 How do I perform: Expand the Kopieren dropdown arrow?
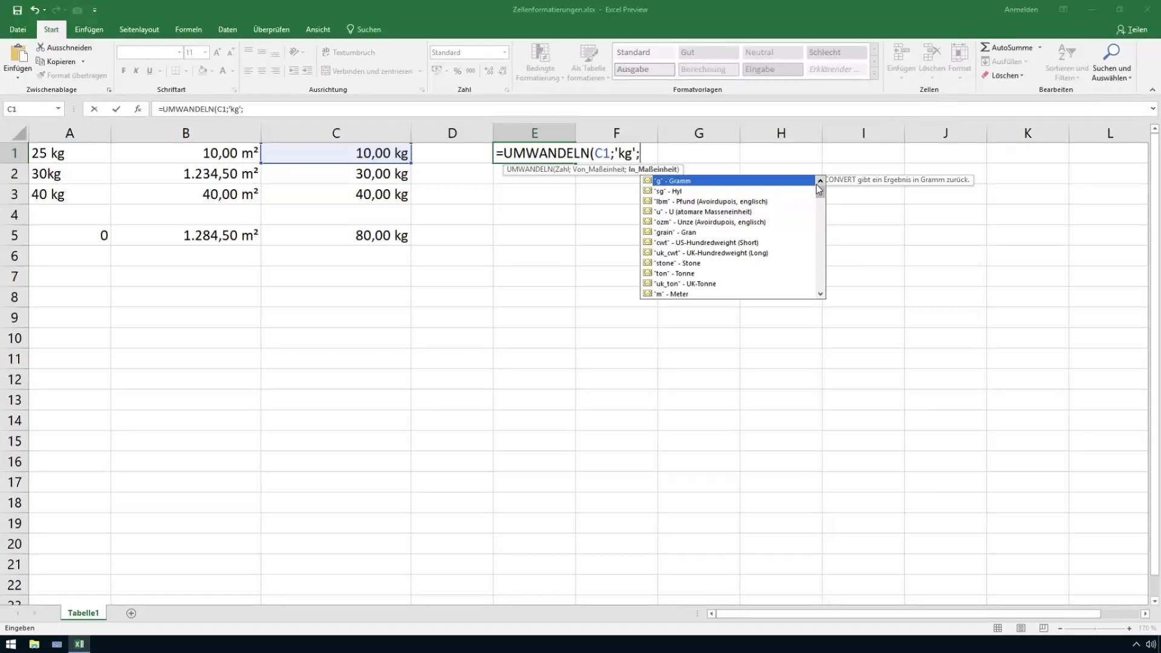pyautogui.click(x=83, y=61)
